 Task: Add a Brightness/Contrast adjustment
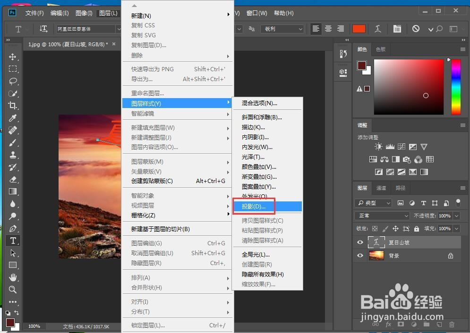coord(378,147)
